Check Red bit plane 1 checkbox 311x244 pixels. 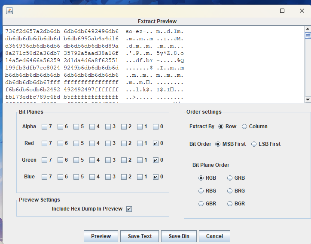(140, 143)
